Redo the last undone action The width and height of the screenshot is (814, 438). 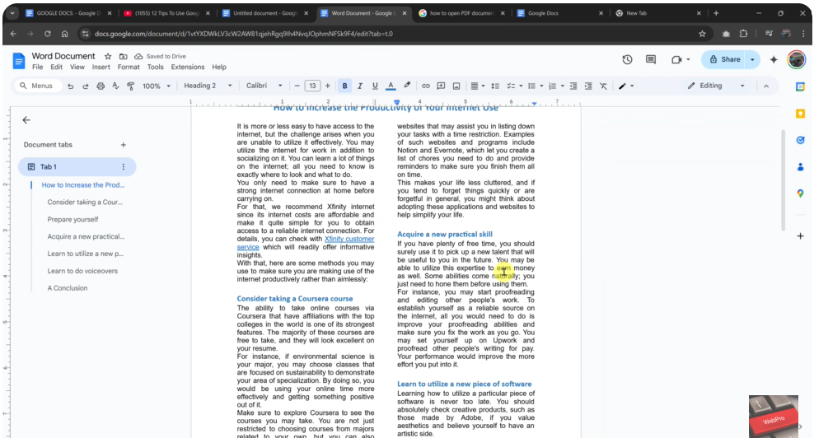(85, 86)
